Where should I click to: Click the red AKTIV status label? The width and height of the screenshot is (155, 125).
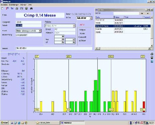click(x=82, y=25)
